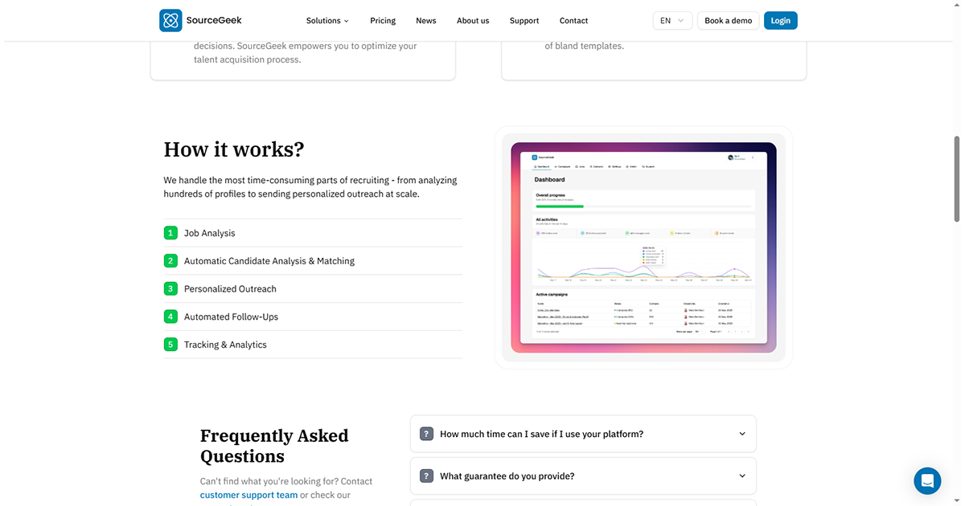Open the Support page
This screenshot has width=965, height=506.
pyautogui.click(x=524, y=21)
